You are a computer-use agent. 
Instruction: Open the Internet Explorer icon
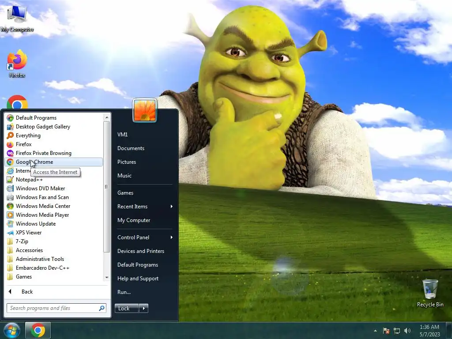[x=10, y=171]
